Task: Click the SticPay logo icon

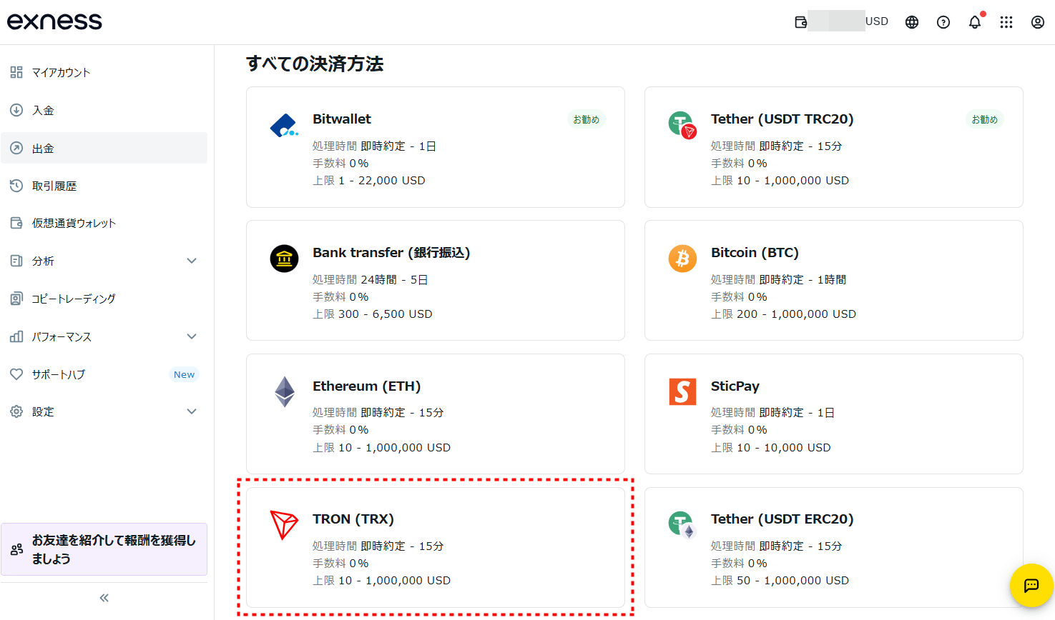Action: pyautogui.click(x=682, y=391)
